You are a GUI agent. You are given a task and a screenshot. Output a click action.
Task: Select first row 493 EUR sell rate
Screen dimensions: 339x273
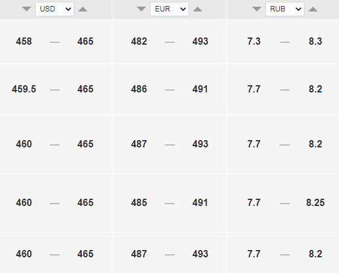200,41
